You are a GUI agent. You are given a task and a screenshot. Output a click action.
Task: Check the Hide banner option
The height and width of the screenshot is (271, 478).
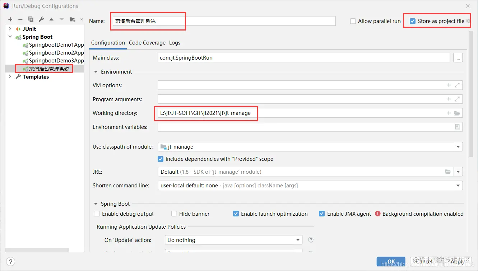point(174,214)
